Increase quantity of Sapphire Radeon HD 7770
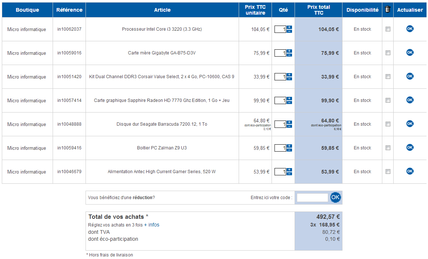Screen dimensions: 428x259 coord(289,99)
